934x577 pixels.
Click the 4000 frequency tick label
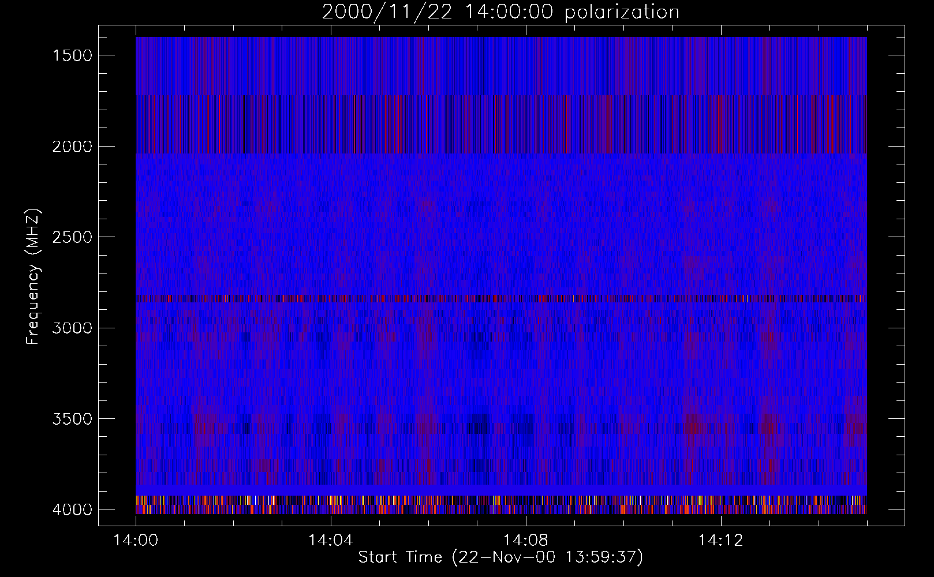click(x=72, y=509)
